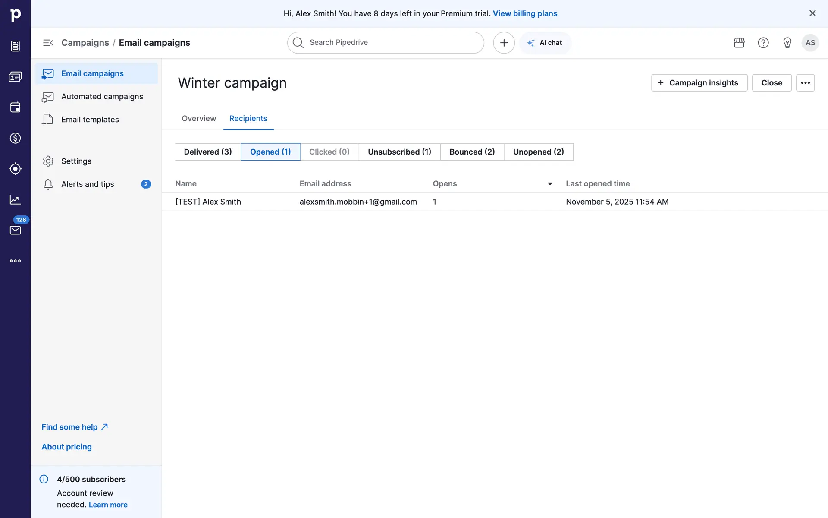Open Insights chart icon in sidebar
The image size is (828, 518).
pos(15,199)
